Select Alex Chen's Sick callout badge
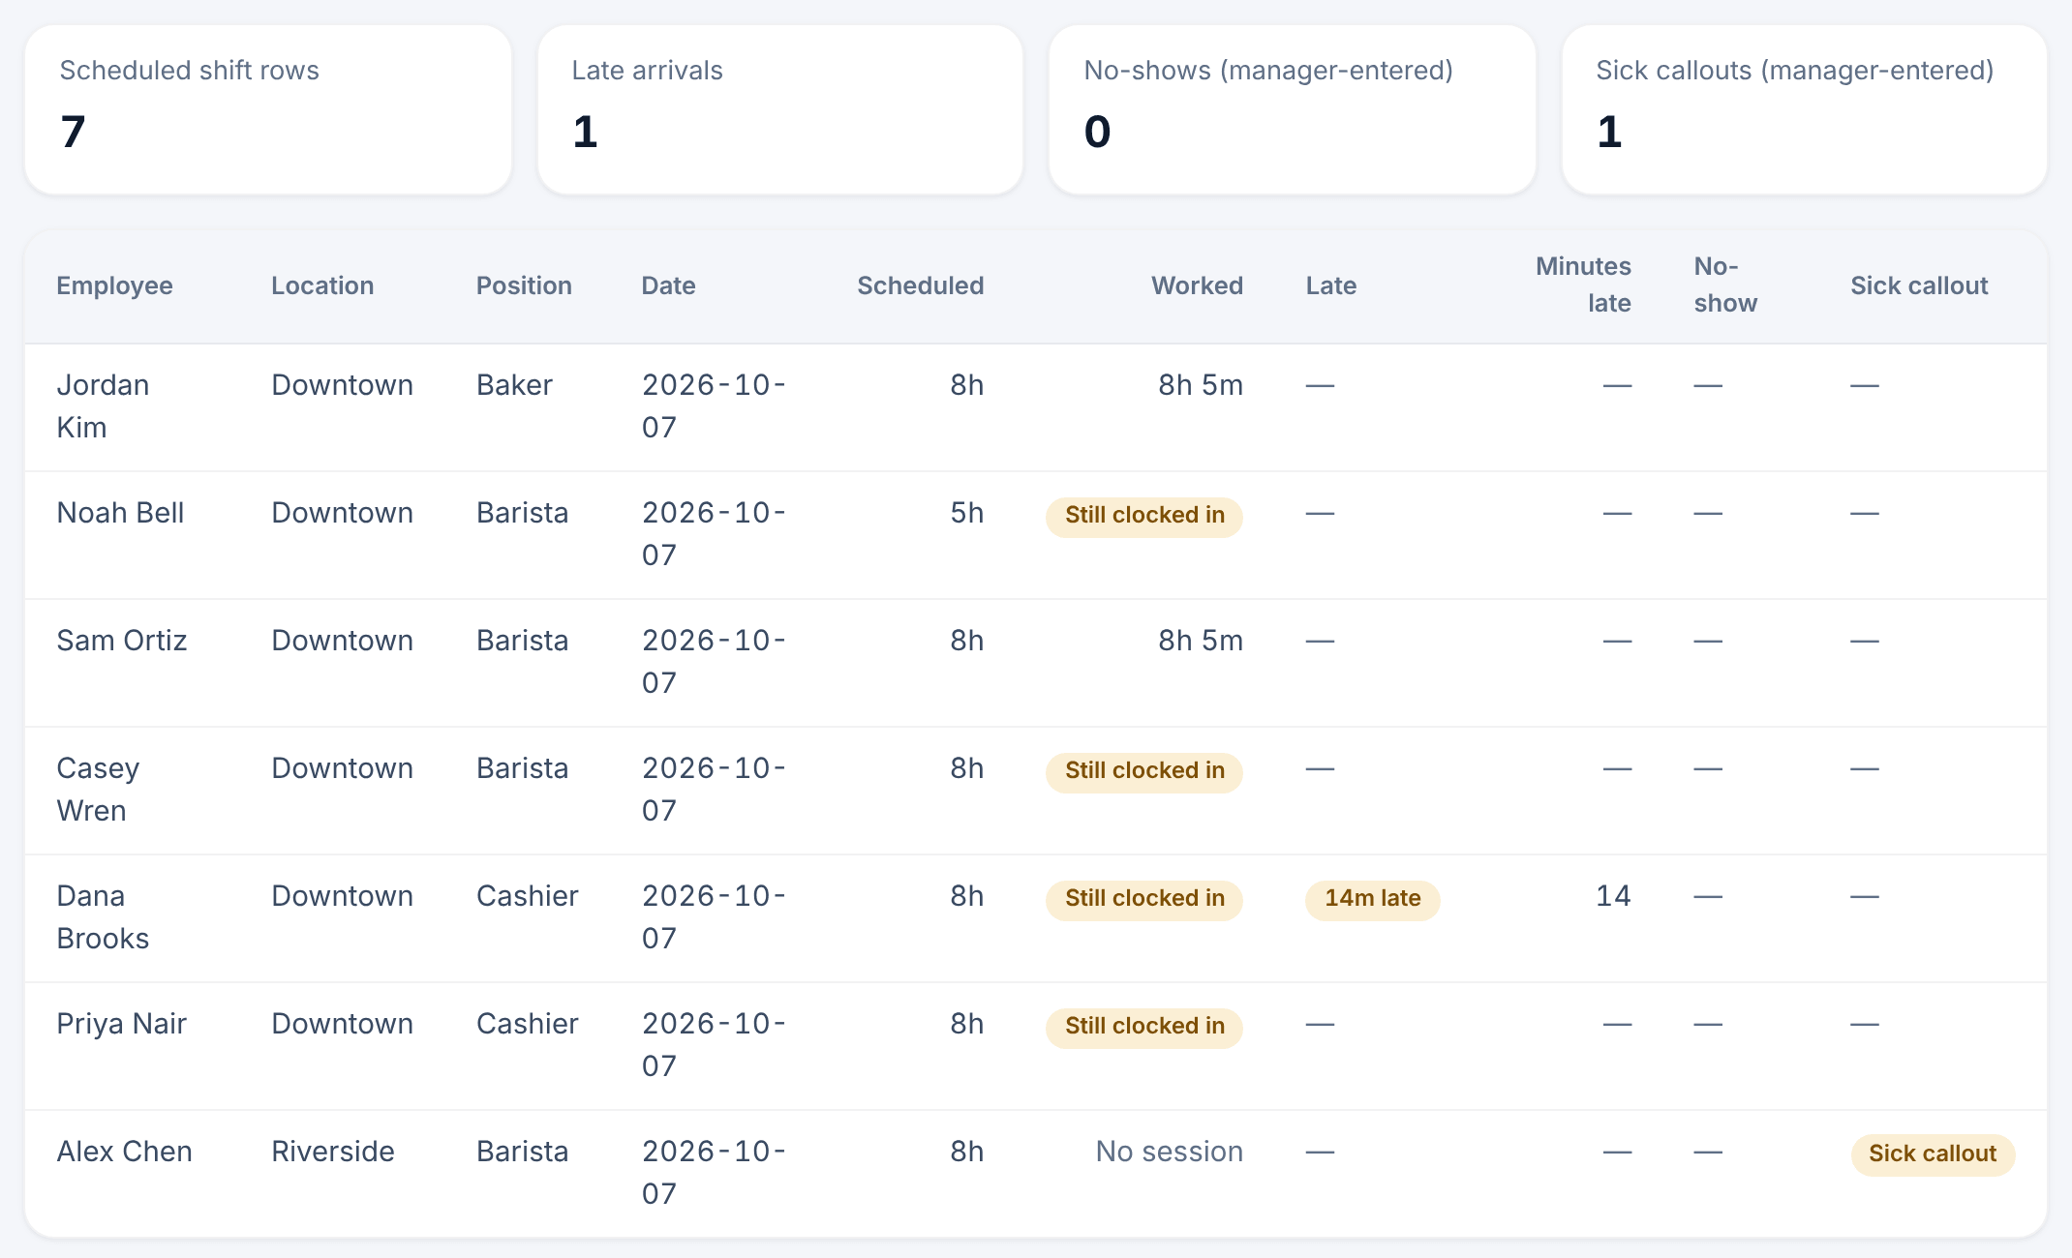The height and width of the screenshot is (1258, 2072). [x=1933, y=1154]
